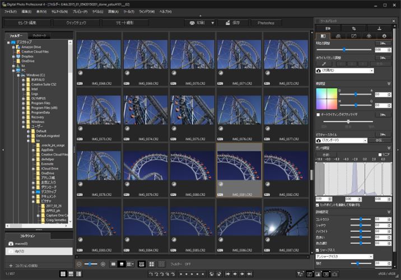
Task: Click the Photoshop transfer button
Action: coord(266,23)
